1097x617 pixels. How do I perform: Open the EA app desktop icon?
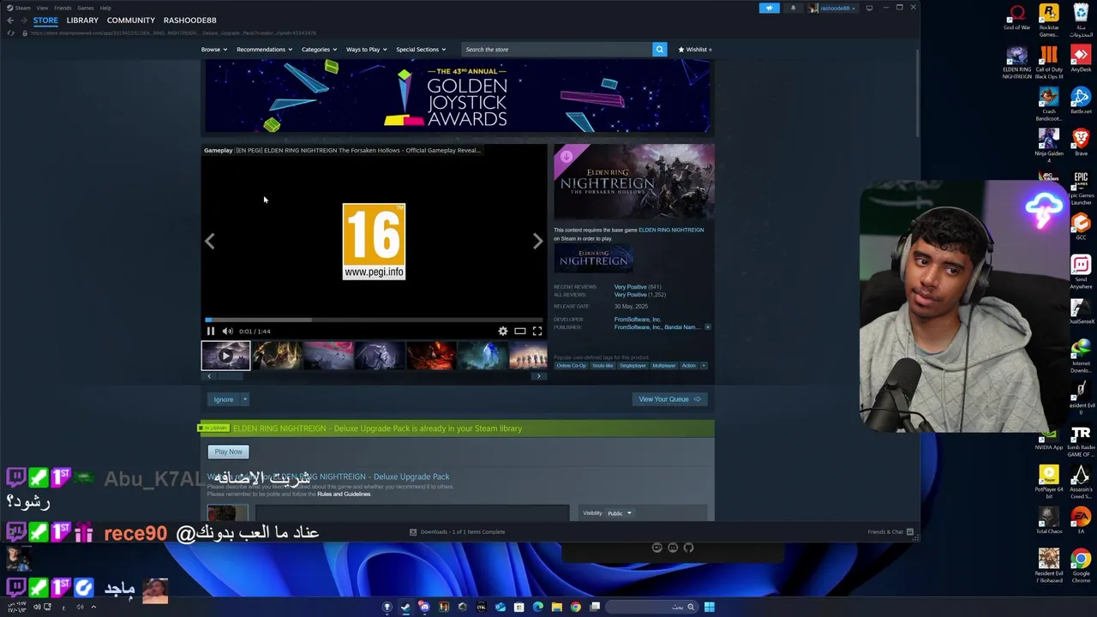(x=1081, y=520)
